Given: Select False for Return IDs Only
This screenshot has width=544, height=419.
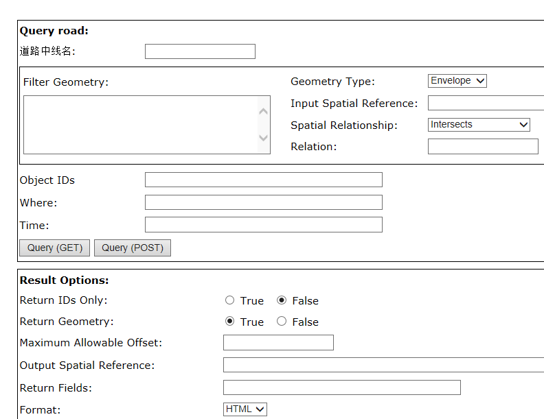Looking at the screenshot, I should [282, 300].
